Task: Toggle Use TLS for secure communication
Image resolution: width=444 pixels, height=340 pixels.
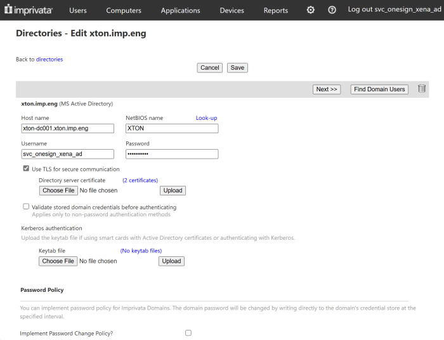Action: pos(26,169)
